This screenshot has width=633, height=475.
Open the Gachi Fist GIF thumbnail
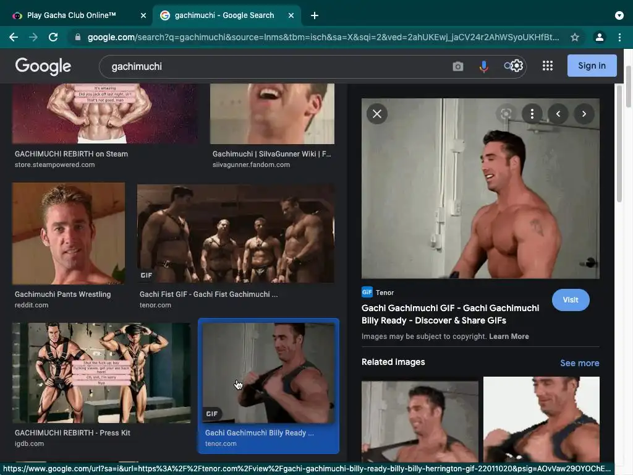236,233
